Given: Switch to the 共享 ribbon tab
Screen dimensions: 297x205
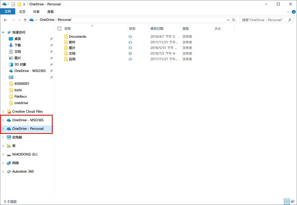Looking at the screenshot, I should tap(36, 12).
